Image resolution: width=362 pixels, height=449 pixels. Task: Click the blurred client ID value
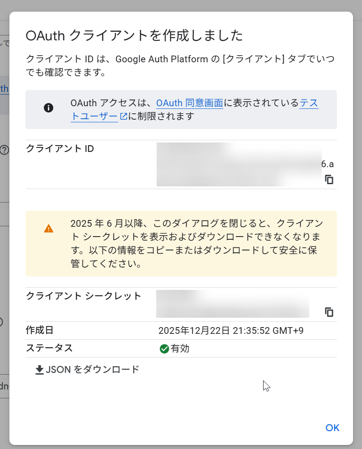pyautogui.click(x=238, y=164)
